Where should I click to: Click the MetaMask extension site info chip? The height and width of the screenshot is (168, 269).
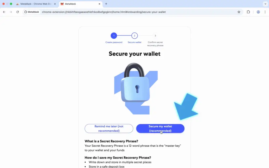32,12
